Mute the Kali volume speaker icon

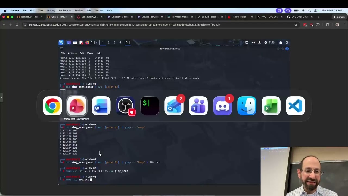point(253,42)
